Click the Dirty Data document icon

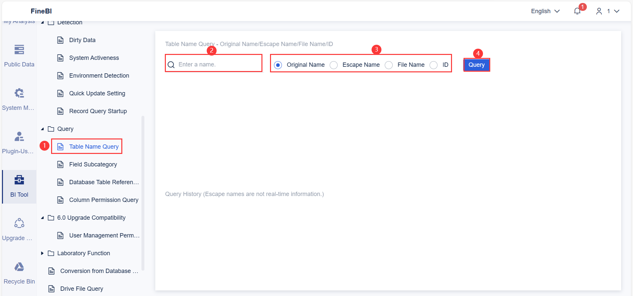60,40
